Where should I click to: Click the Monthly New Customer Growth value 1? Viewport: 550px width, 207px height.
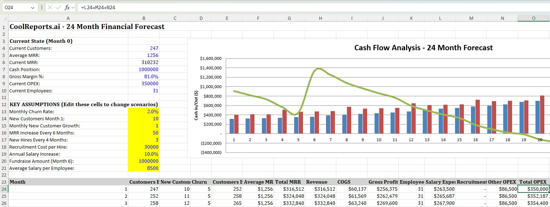[x=144, y=126]
